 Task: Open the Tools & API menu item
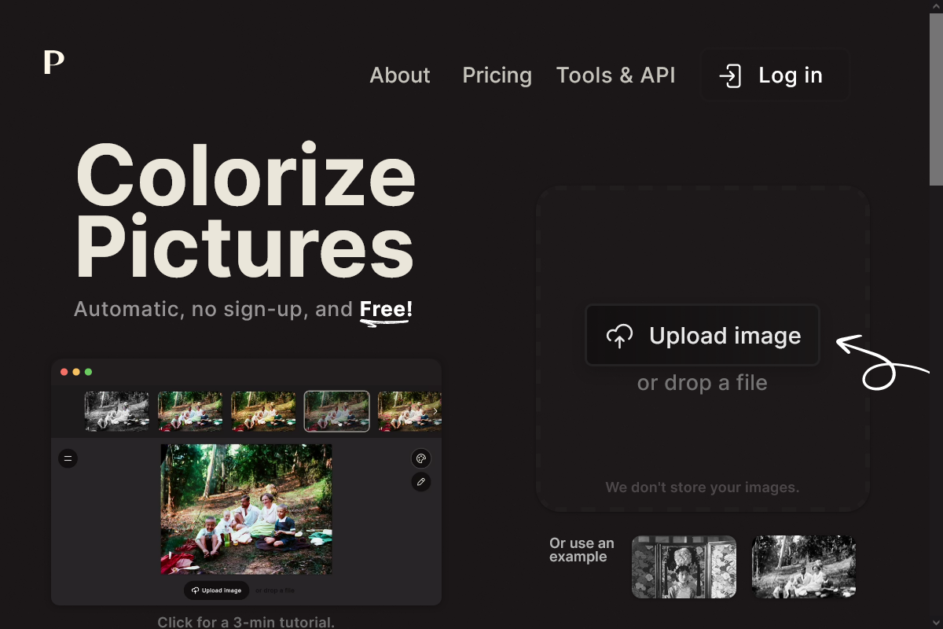click(x=615, y=75)
